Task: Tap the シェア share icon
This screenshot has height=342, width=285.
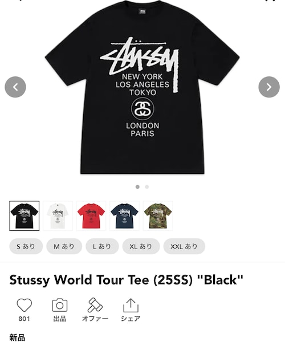Action: (131, 305)
